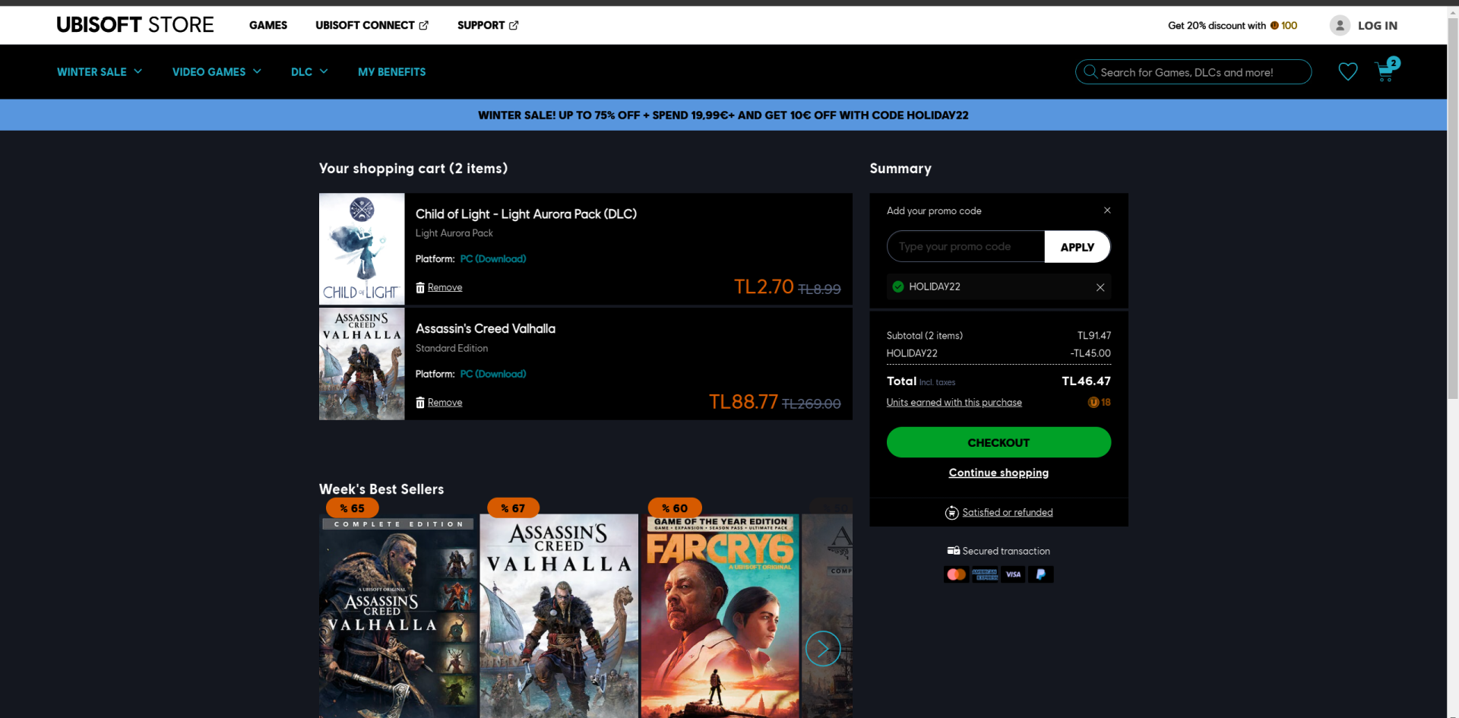Click the %67 discount badge

pos(513,508)
